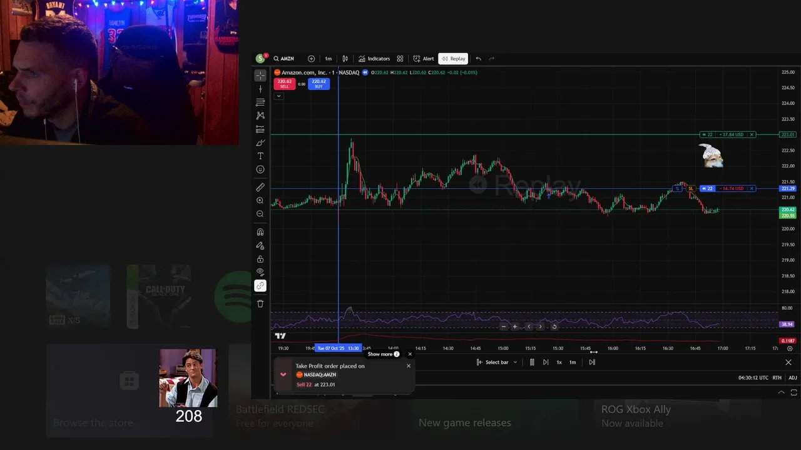Toggle hide all drawings eye icon
This screenshot has height=450, width=801.
(x=260, y=272)
